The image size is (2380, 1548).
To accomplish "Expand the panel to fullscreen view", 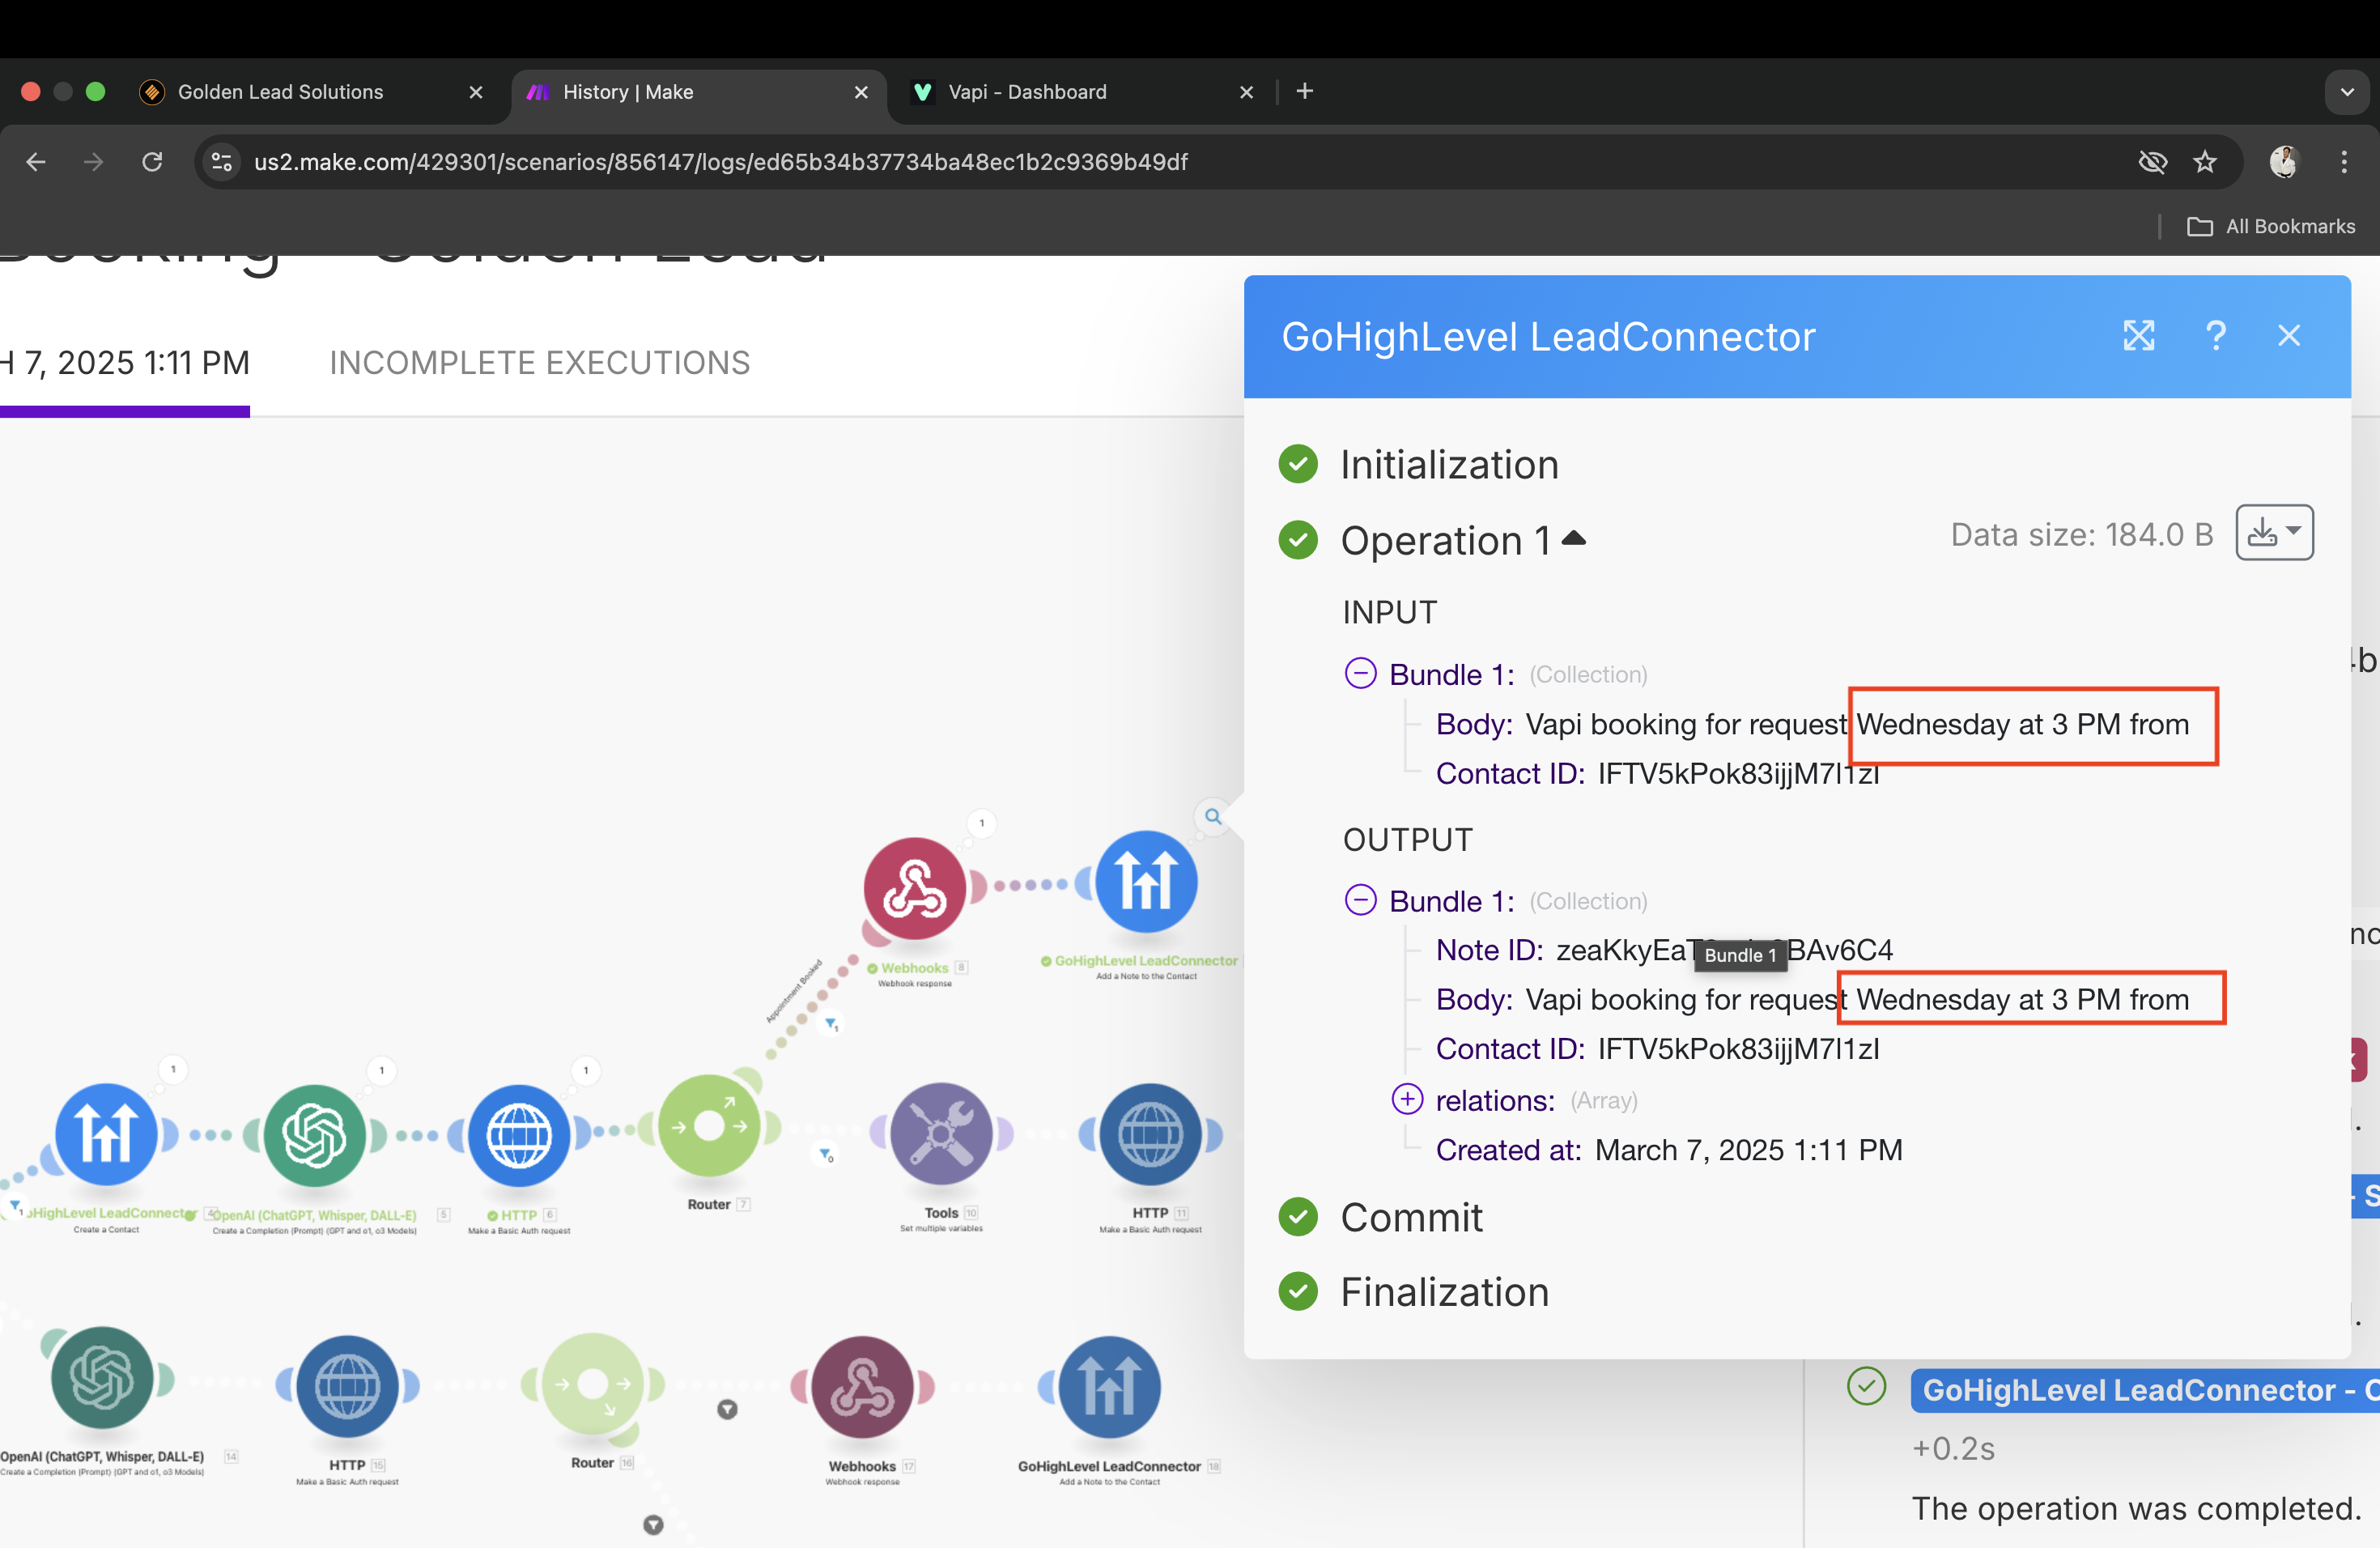I will (x=2138, y=336).
